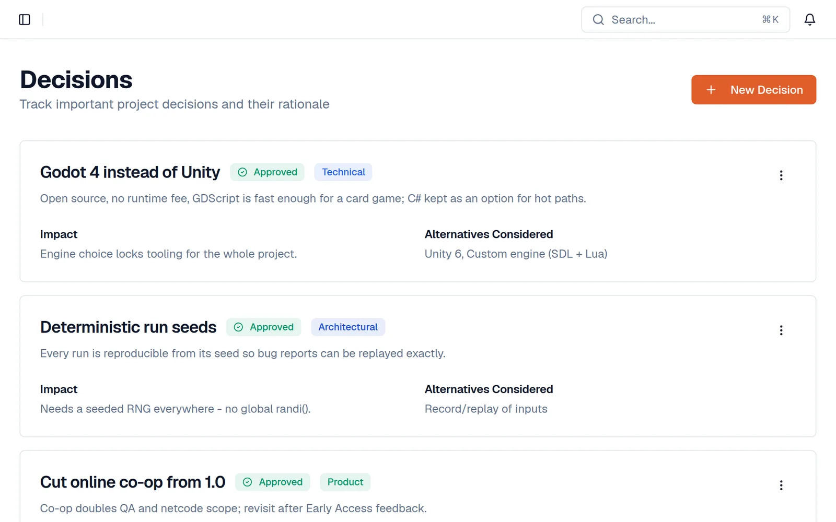Select the Architectural category tag
Image resolution: width=836 pixels, height=522 pixels.
click(x=348, y=327)
